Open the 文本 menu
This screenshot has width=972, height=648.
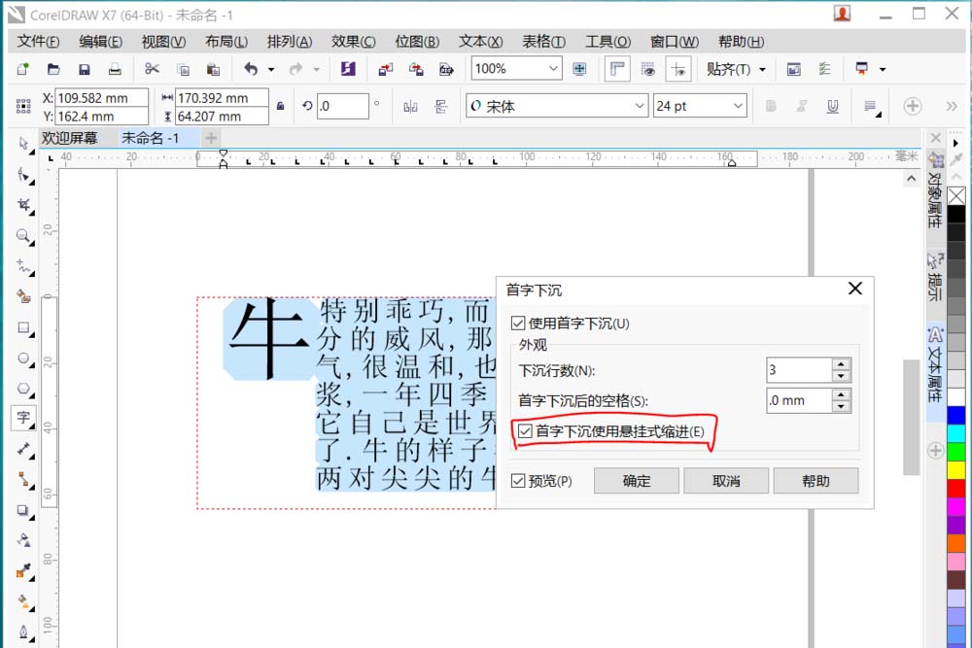coord(479,41)
